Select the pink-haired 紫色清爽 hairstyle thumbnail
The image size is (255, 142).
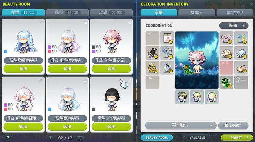pyautogui.click(x=112, y=42)
